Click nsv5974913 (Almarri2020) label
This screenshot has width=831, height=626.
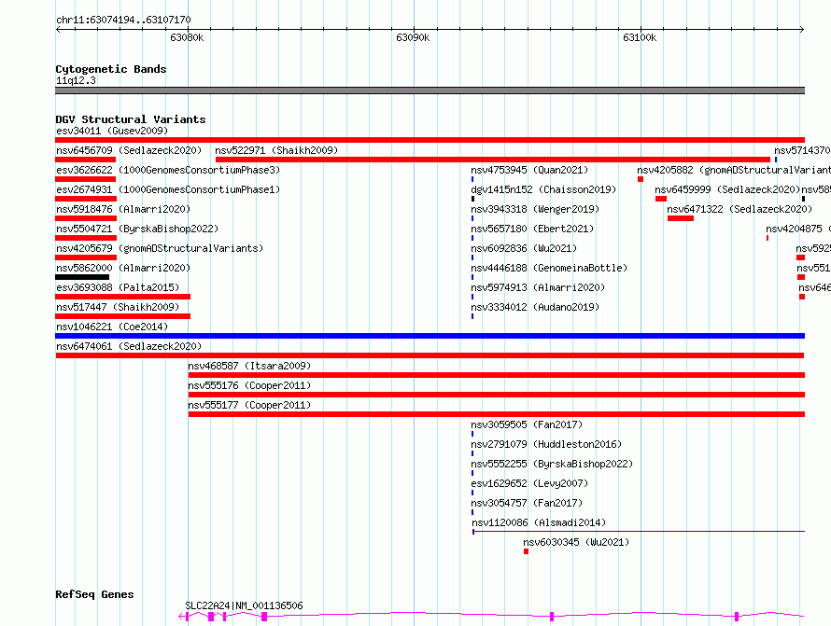pos(538,287)
